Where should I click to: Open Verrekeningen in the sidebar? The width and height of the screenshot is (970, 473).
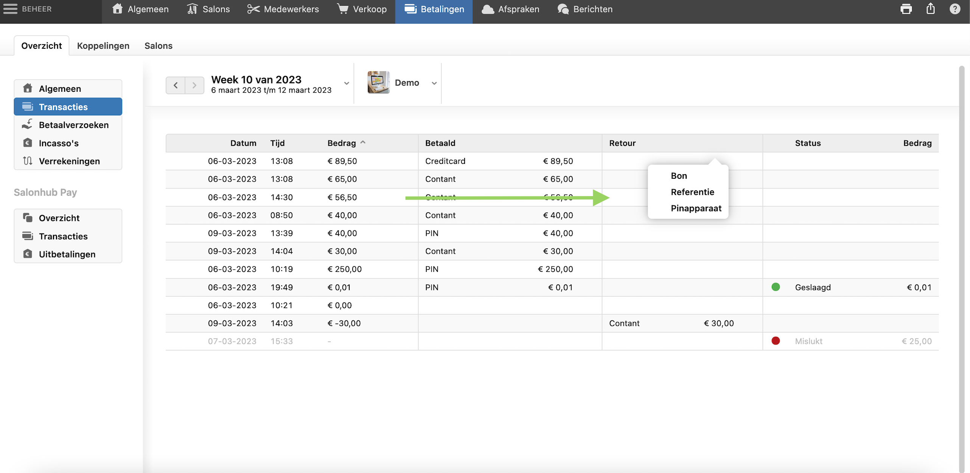[69, 161]
